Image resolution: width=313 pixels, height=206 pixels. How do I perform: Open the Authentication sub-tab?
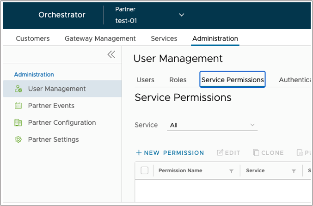(295, 80)
